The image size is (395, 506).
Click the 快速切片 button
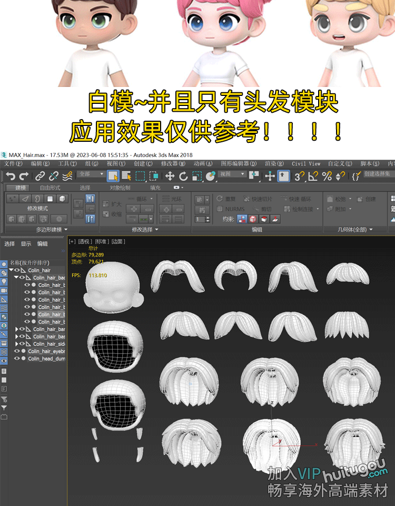(x=258, y=199)
